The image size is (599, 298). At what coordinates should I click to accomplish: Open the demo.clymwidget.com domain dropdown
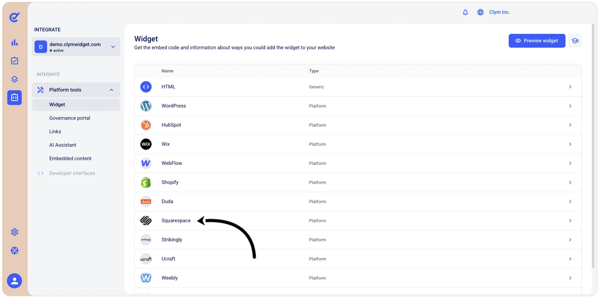76,47
